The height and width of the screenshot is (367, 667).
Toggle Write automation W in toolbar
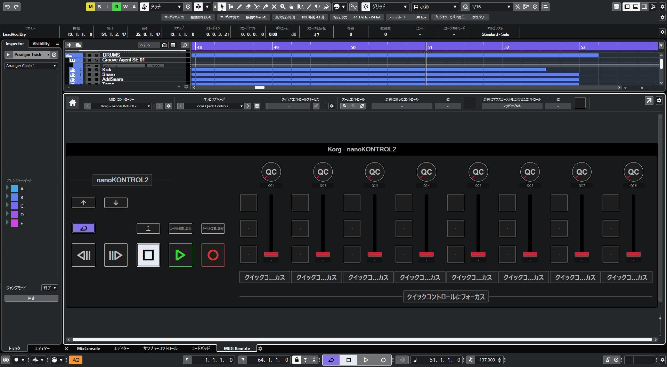pos(125,7)
